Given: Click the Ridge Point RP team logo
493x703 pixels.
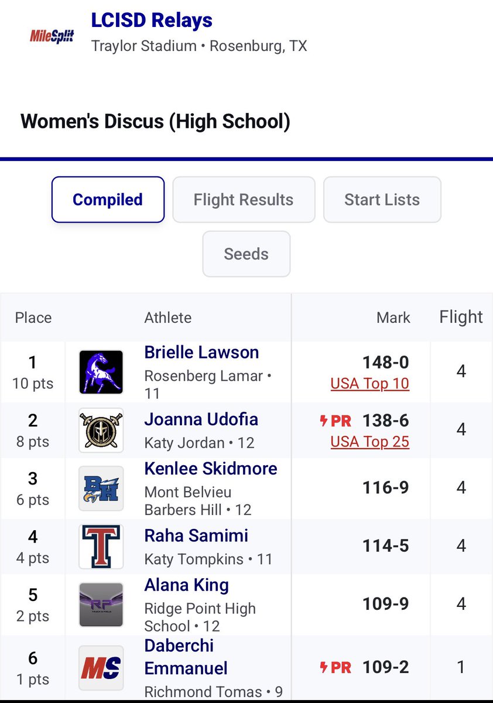Looking at the screenshot, I should [x=101, y=605].
